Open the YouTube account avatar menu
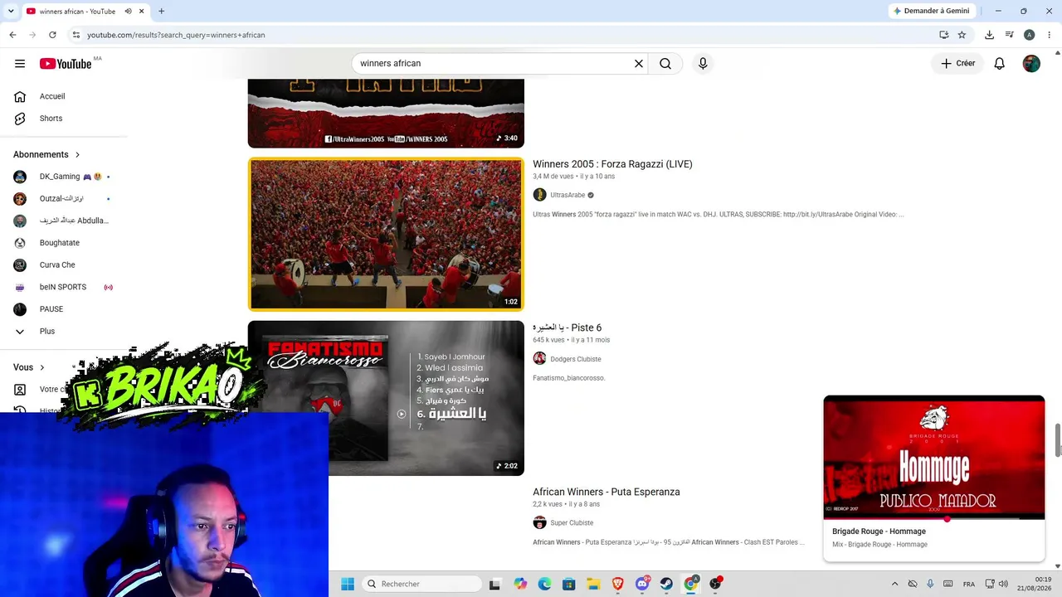Screen dimensions: 1062x597 tap(1031, 64)
